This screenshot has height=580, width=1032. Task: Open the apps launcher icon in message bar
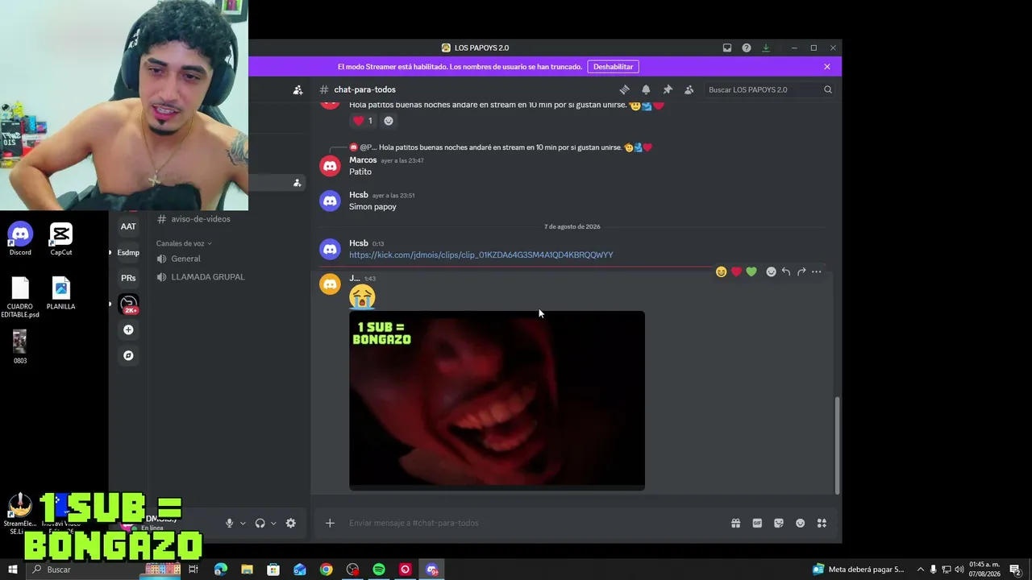[x=822, y=523]
